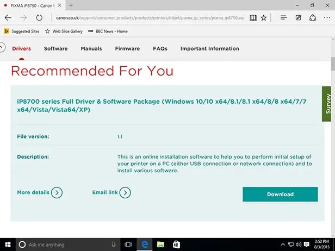Click the Cortana Ask me anything box
The width and height of the screenshot is (335, 251).
pos(67,244)
